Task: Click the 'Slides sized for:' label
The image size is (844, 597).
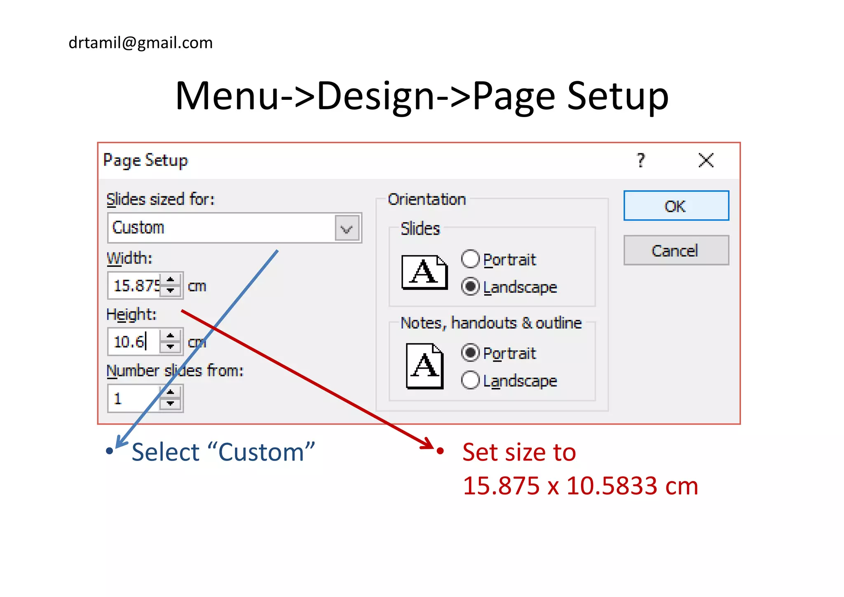Action: (x=160, y=199)
